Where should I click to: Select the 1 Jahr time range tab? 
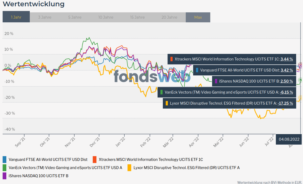pos(16,17)
